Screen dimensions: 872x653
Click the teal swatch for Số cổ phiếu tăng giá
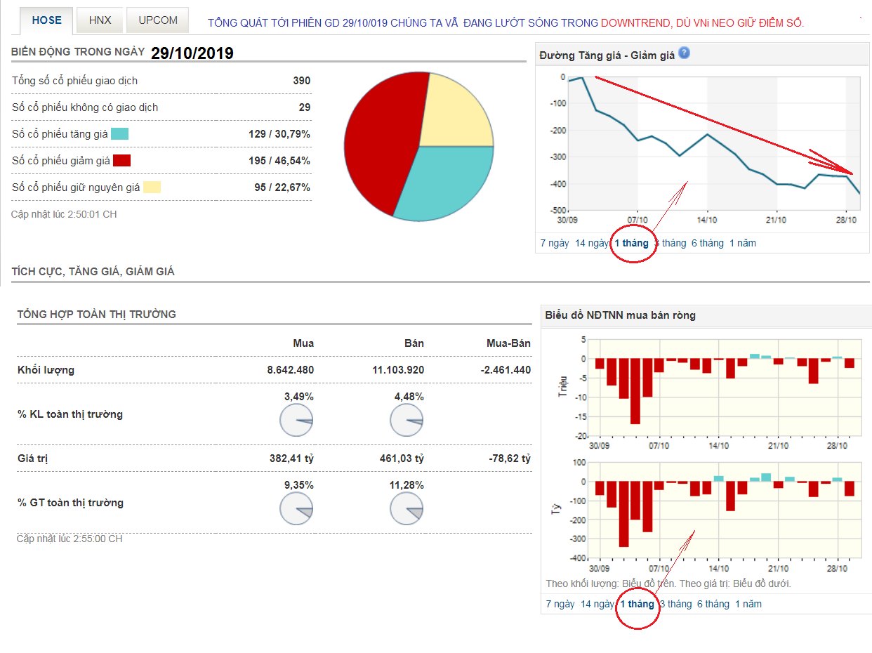point(119,134)
